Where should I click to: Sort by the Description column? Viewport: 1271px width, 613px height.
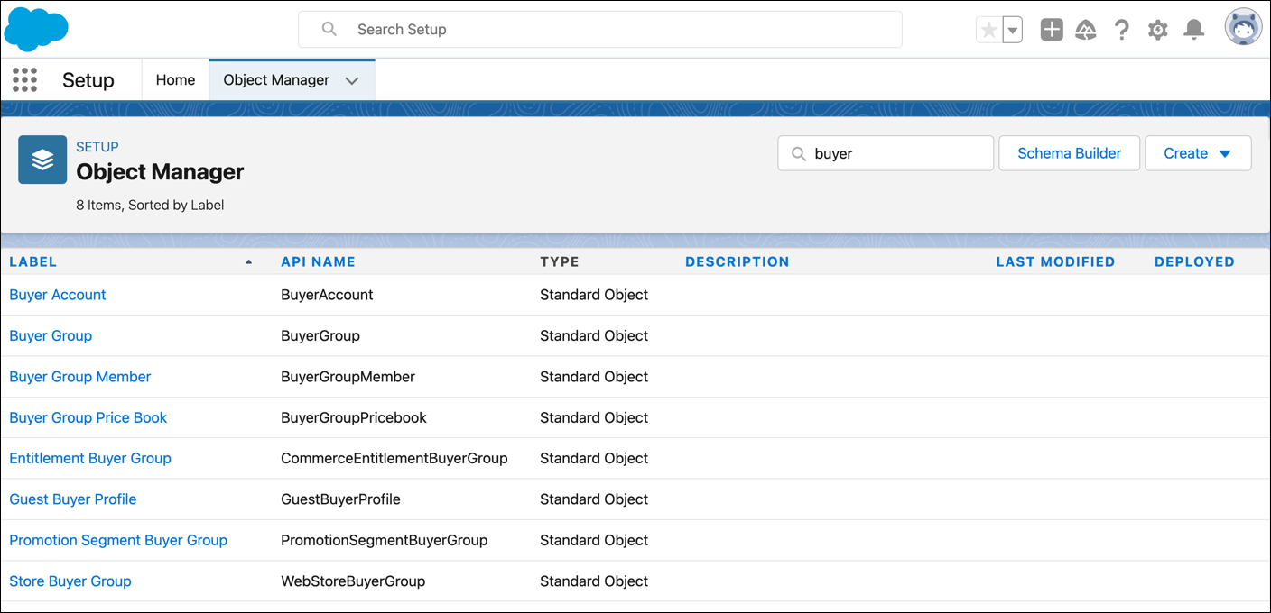click(737, 261)
